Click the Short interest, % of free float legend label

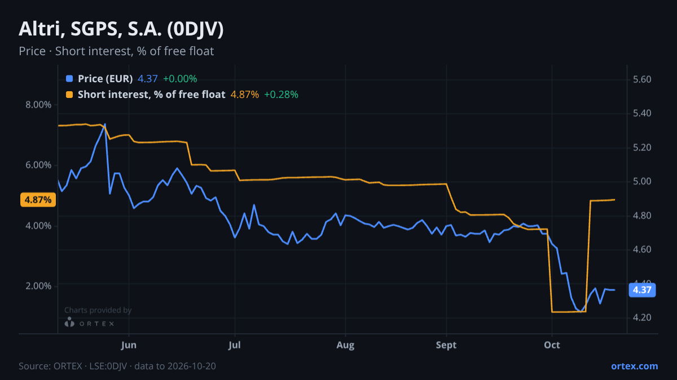click(x=152, y=95)
